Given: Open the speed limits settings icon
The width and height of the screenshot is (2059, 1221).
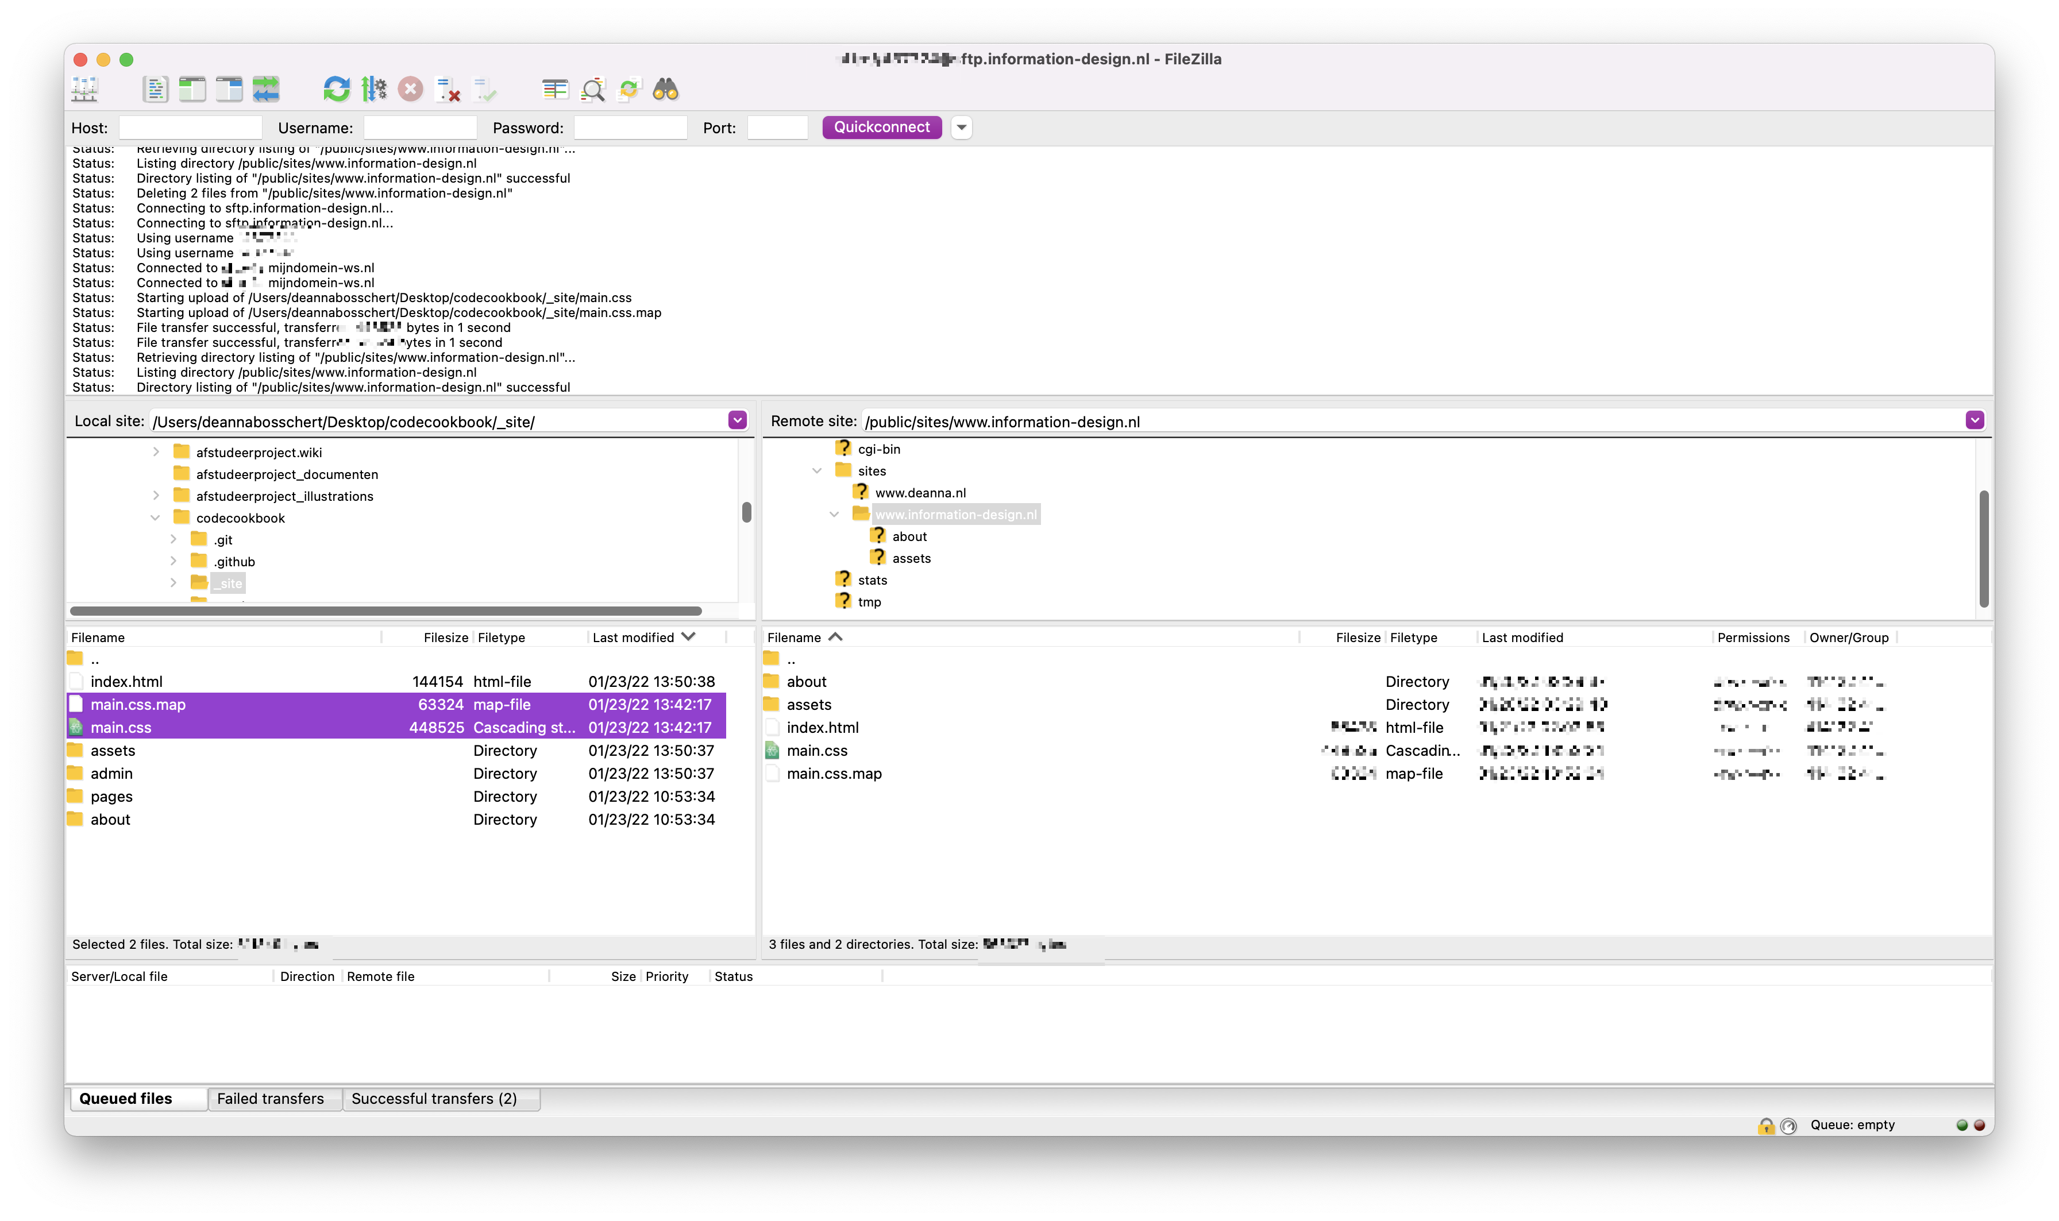Looking at the screenshot, I should point(375,89).
